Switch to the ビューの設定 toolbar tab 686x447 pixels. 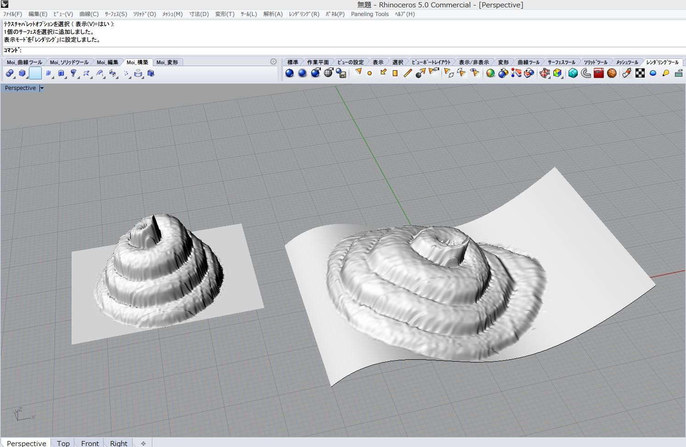(351, 62)
